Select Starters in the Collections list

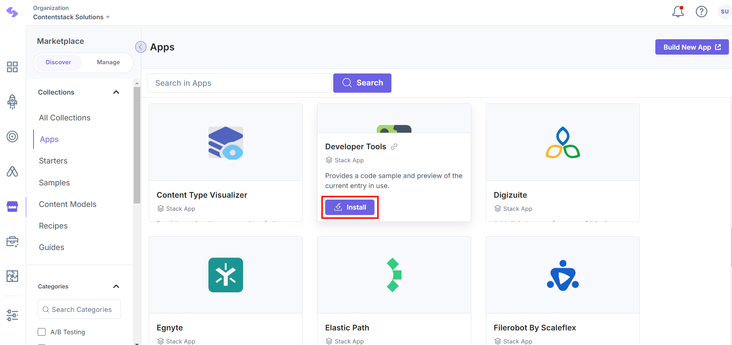pos(53,161)
